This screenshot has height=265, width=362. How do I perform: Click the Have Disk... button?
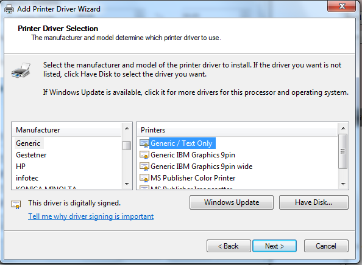(313, 202)
